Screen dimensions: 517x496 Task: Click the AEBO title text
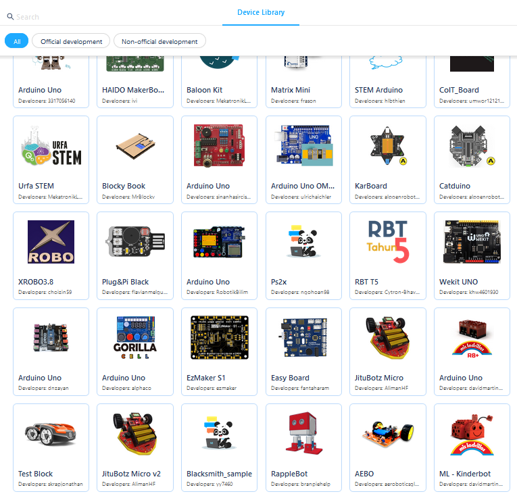click(364, 474)
